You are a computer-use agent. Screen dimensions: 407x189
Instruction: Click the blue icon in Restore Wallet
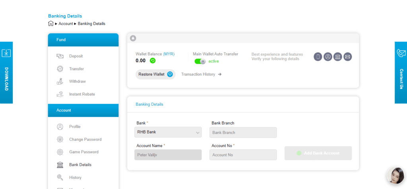[x=170, y=74]
